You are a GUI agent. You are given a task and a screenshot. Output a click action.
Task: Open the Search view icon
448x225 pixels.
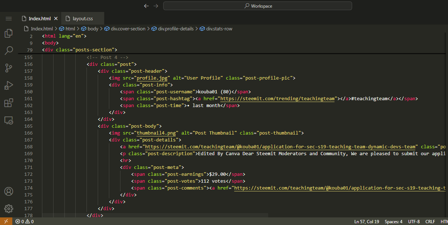pos(9,51)
